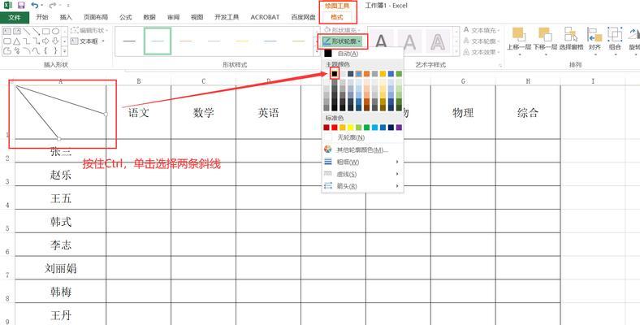The width and height of the screenshot is (640, 325).
Task: Choose the oval shape
Action: 56,32
